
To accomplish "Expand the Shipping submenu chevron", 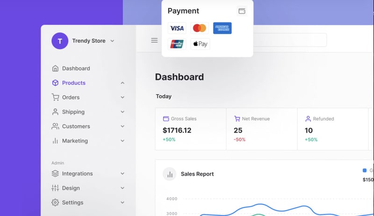I will [122, 112].
